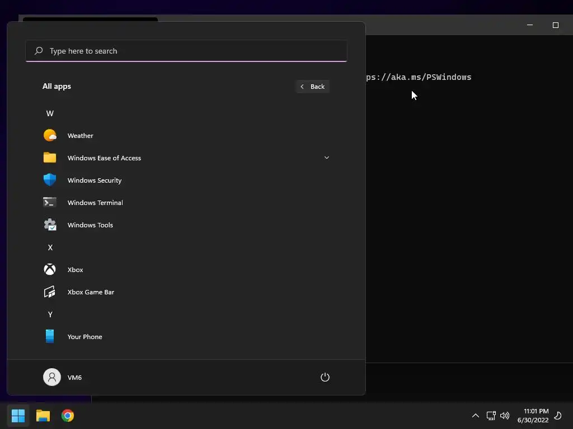Maximize the terminal window behind Start
This screenshot has height=429, width=573.
556,25
